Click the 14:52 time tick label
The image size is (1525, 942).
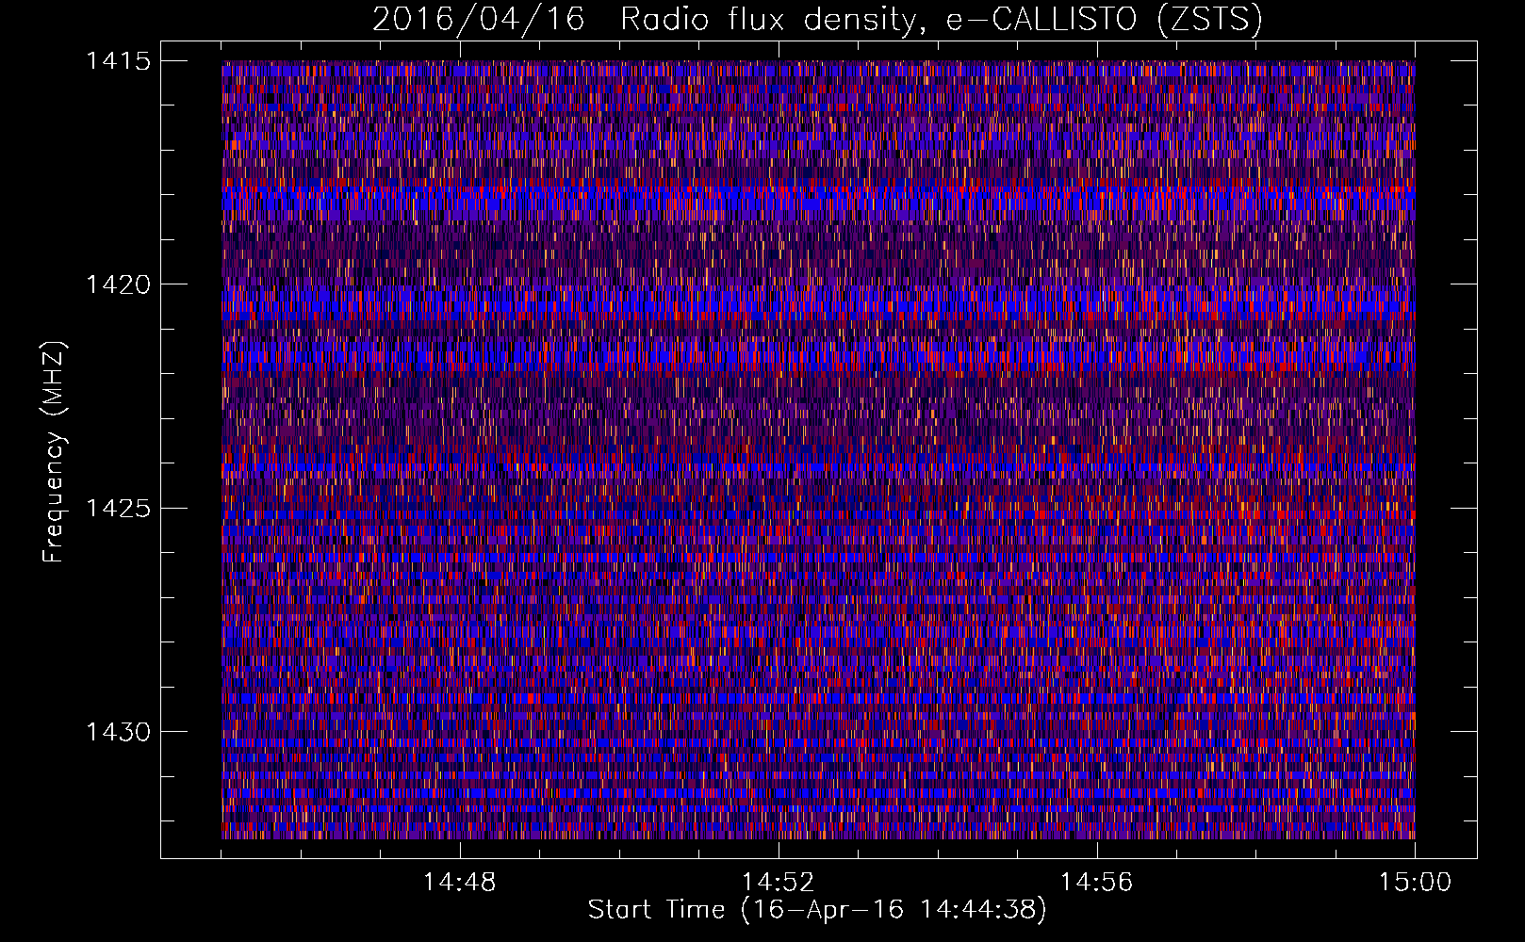(x=778, y=883)
